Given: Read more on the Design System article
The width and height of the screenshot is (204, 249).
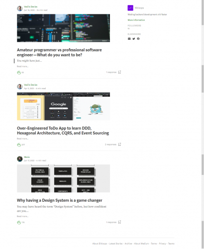Looking at the screenshot, I should tap(22, 216).
